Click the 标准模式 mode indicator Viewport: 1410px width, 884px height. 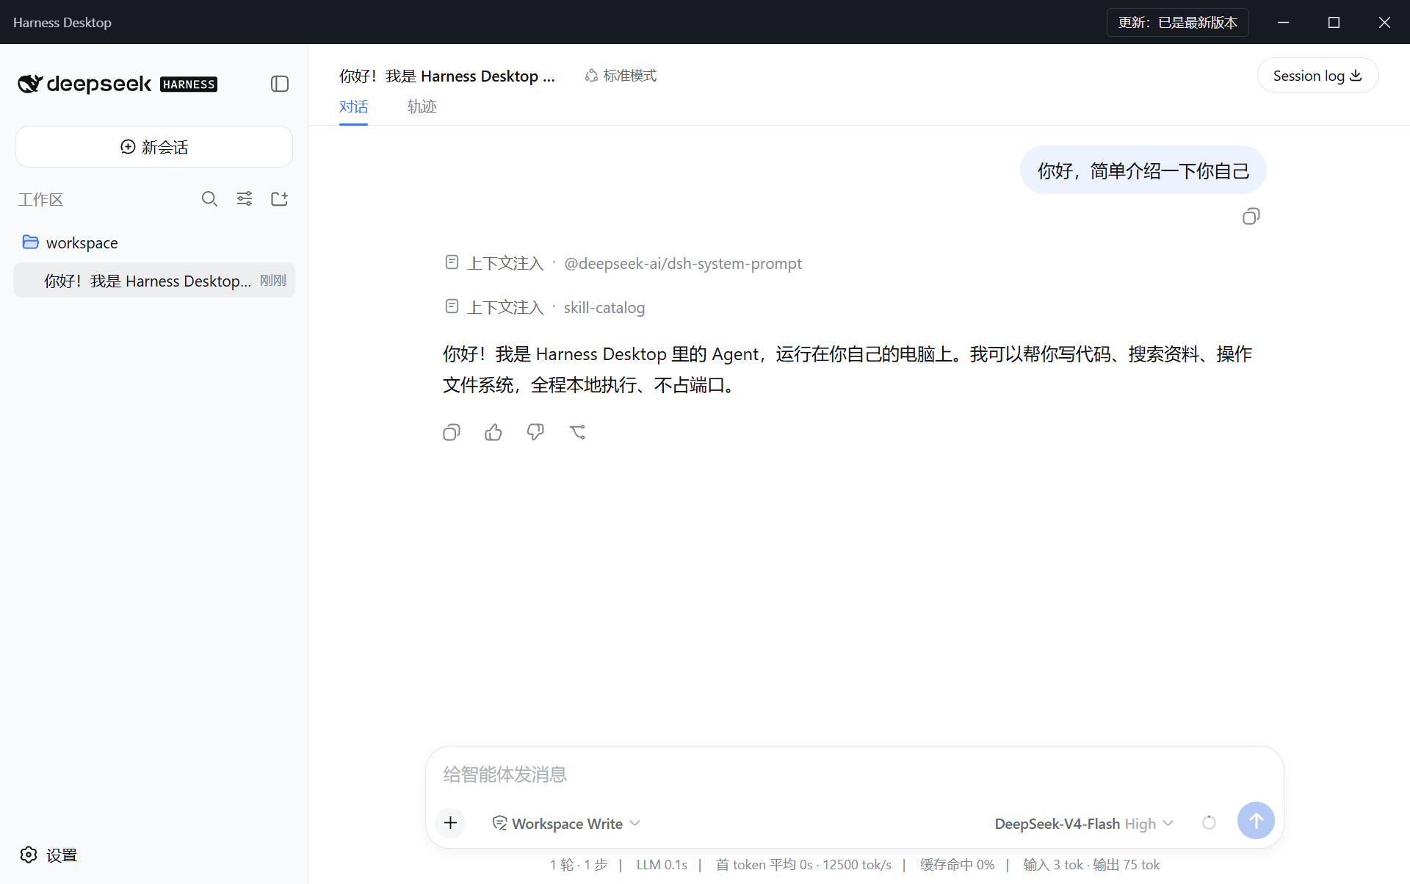tap(621, 76)
